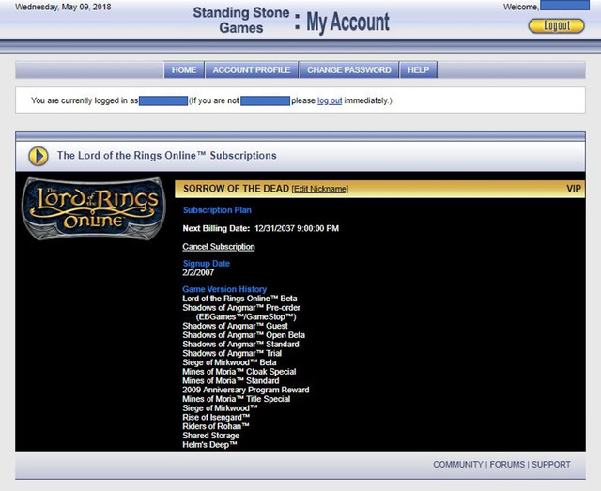Click 'Helm's Deep™' entry
The image size is (601, 491).
[209, 445]
